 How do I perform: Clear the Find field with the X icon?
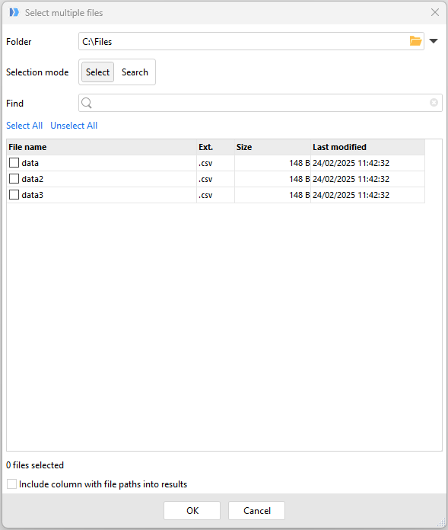point(434,102)
